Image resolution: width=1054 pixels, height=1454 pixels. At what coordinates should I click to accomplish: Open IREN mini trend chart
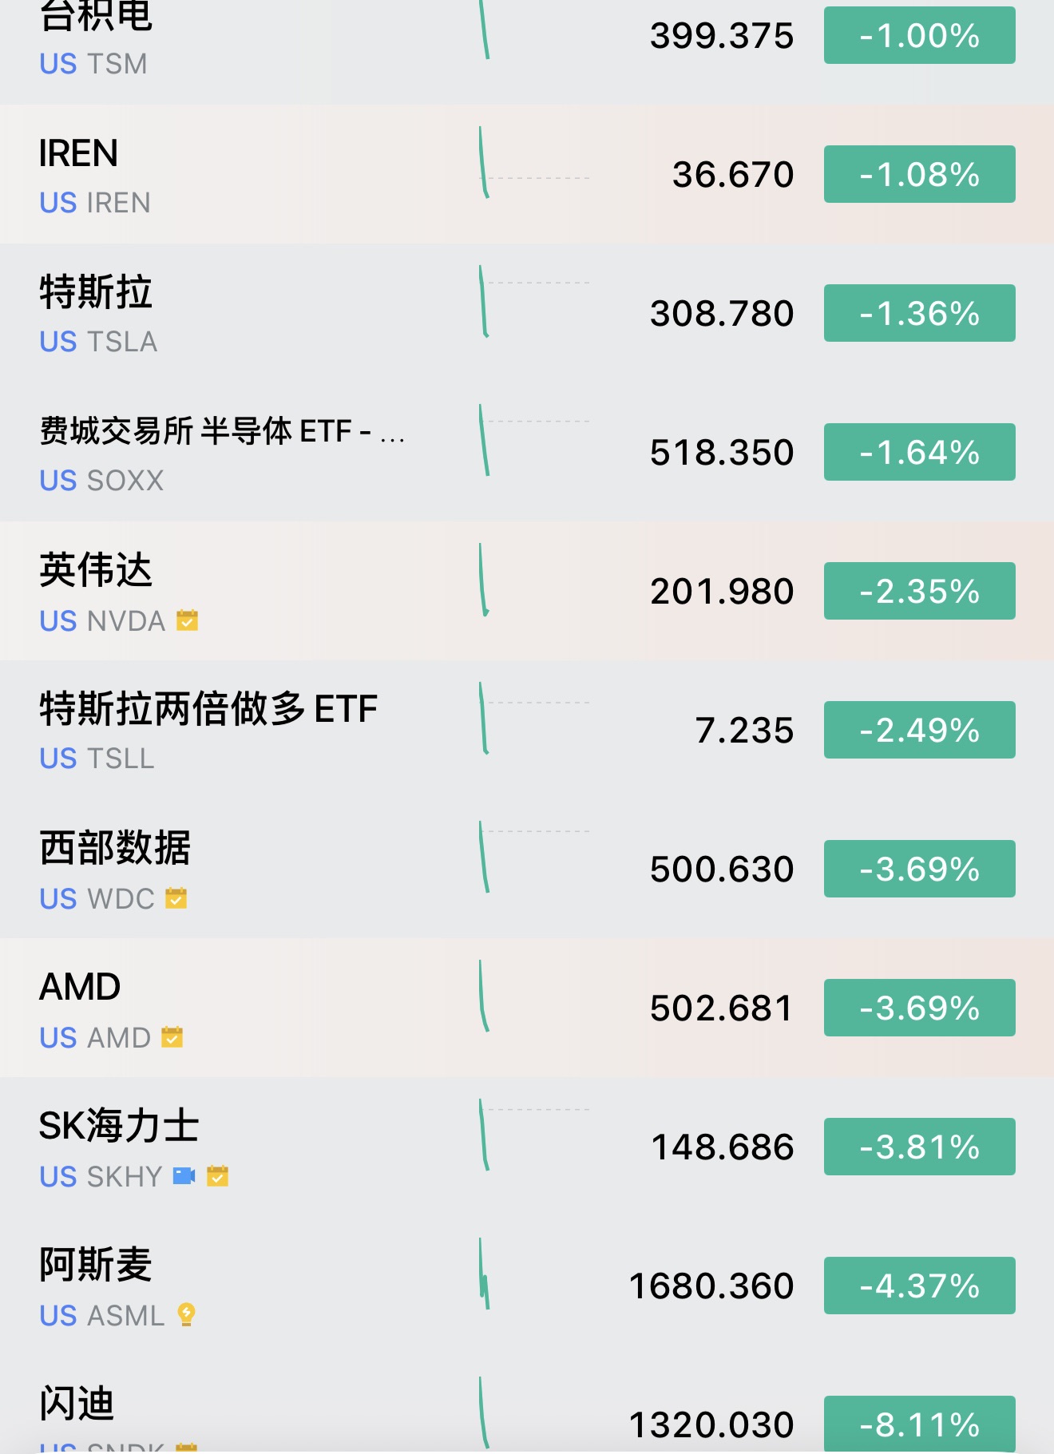(x=533, y=163)
